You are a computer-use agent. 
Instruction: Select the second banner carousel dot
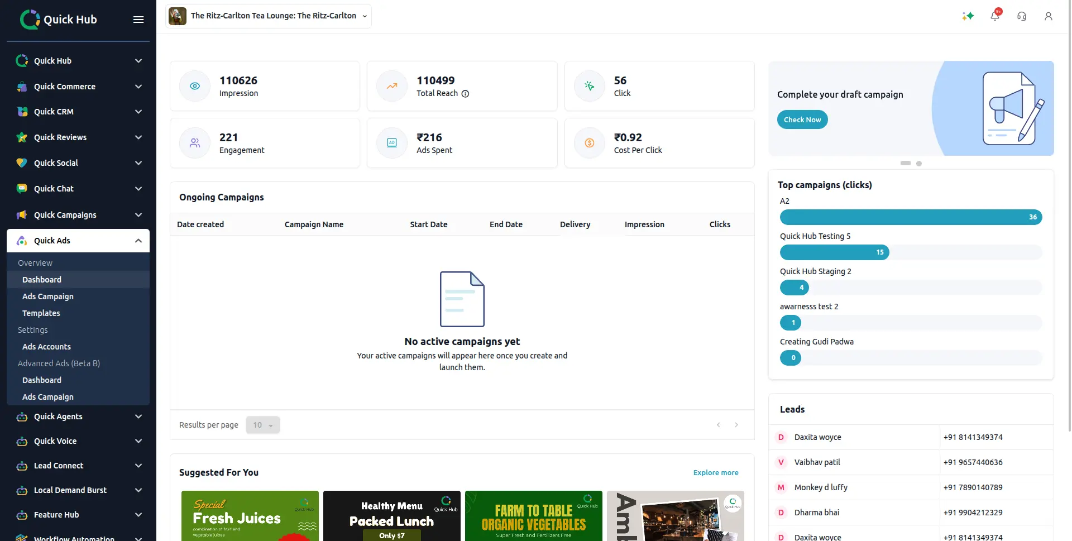coord(919,164)
